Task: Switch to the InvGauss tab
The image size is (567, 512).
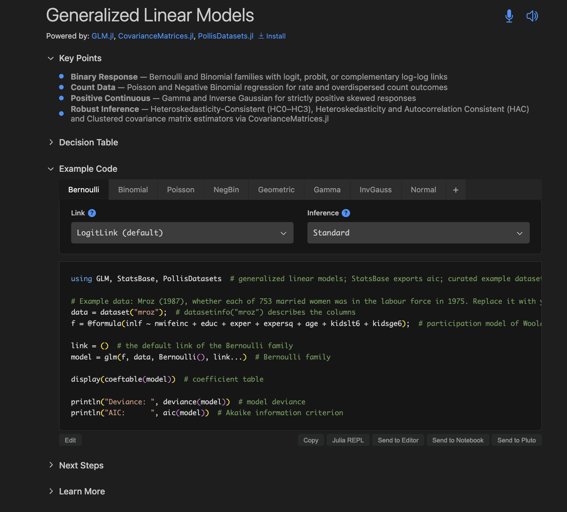Action: coord(376,190)
